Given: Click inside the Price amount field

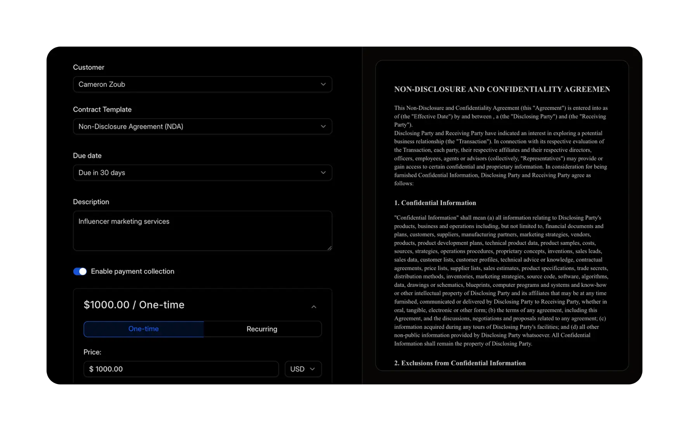Looking at the screenshot, I should [181, 369].
